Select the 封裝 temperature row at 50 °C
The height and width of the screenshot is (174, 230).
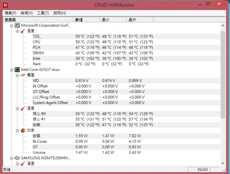(x=126, y=125)
